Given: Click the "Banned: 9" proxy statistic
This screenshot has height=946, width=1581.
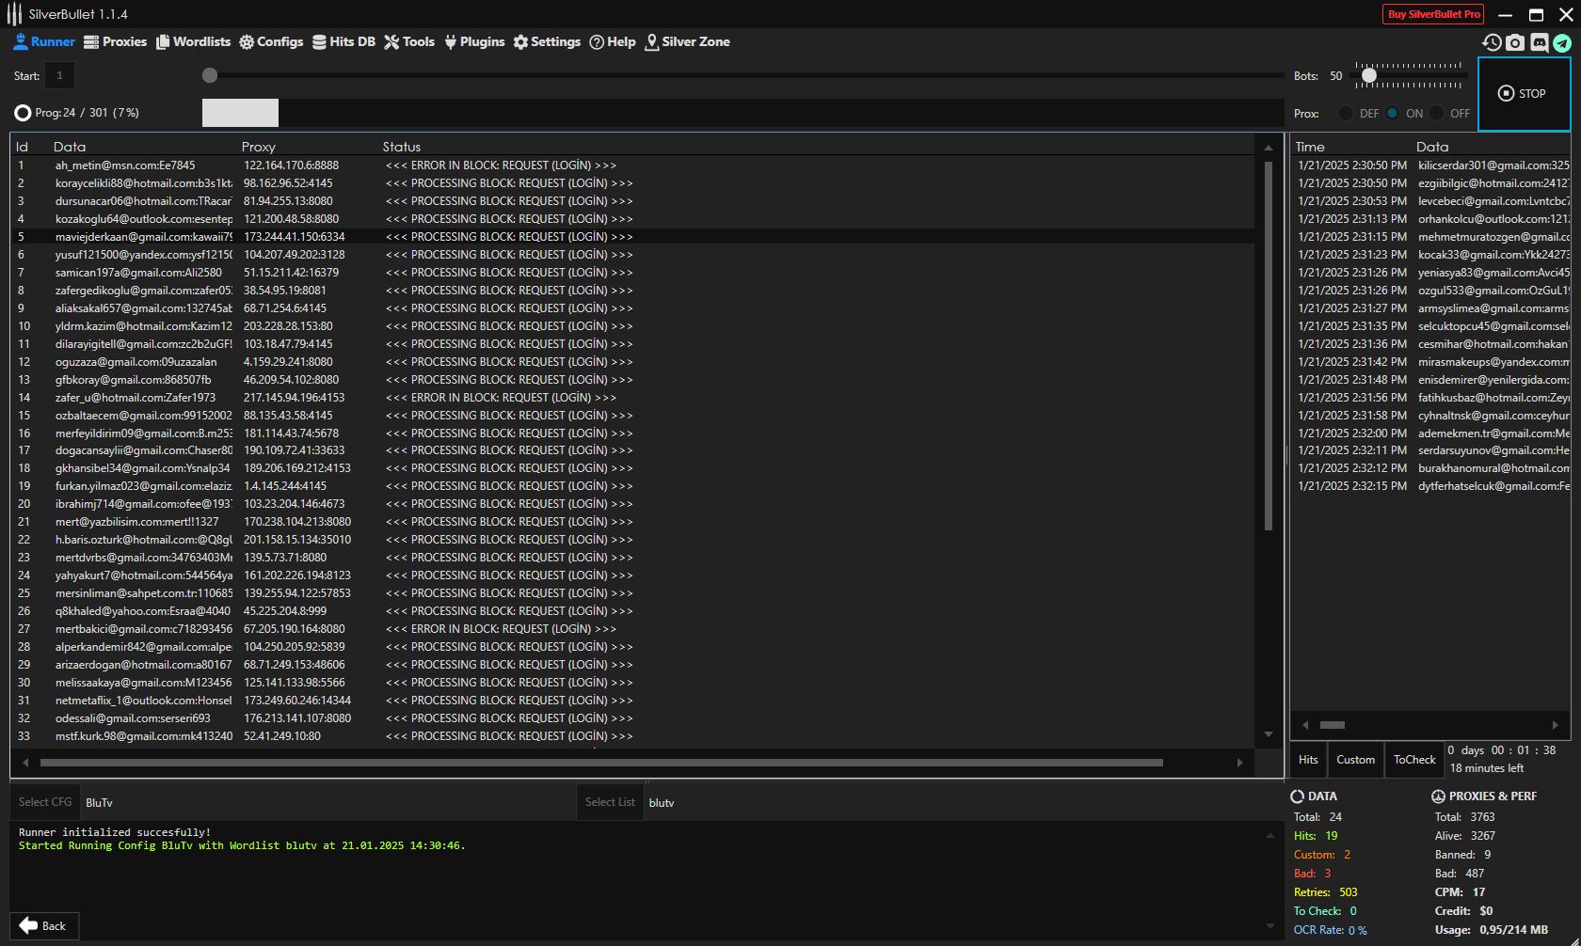Looking at the screenshot, I should (1463, 855).
